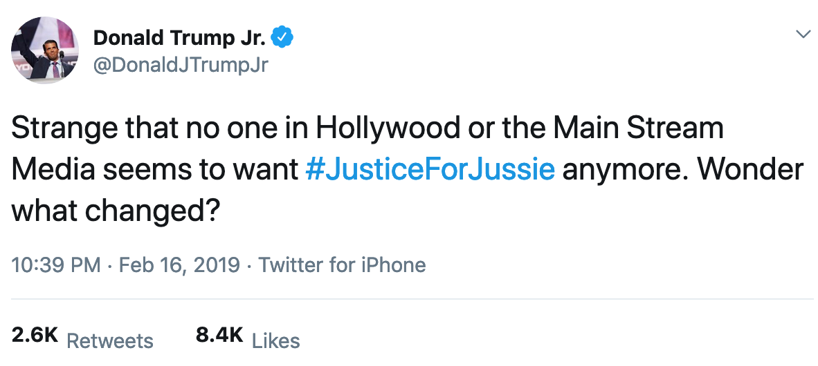This screenshot has width=818, height=366.
Task: Click the 2.6K retweet count
Action: click(x=35, y=335)
